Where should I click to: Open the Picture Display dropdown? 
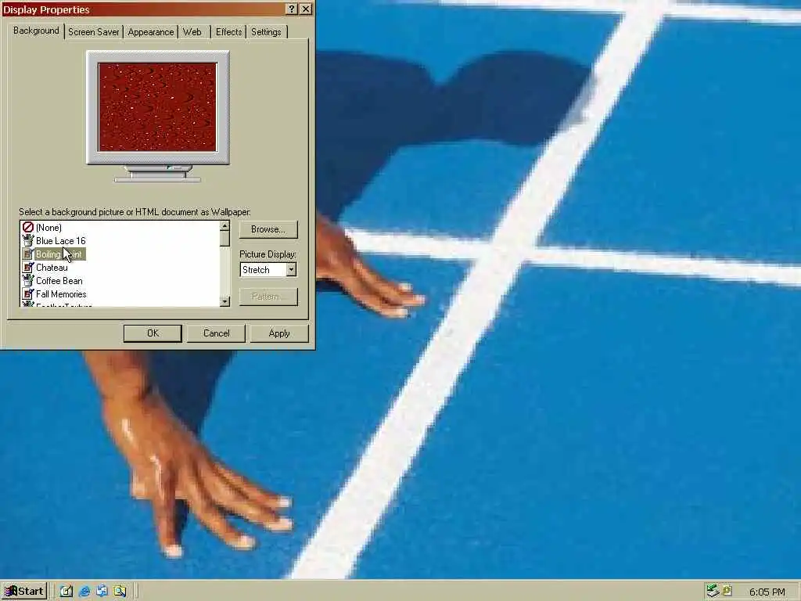click(x=291, y=269)
